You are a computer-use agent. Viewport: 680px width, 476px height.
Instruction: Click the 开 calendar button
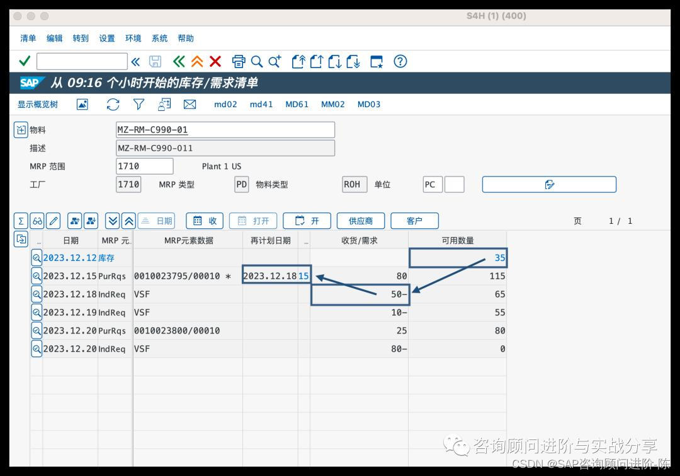(x=307, y=221)
